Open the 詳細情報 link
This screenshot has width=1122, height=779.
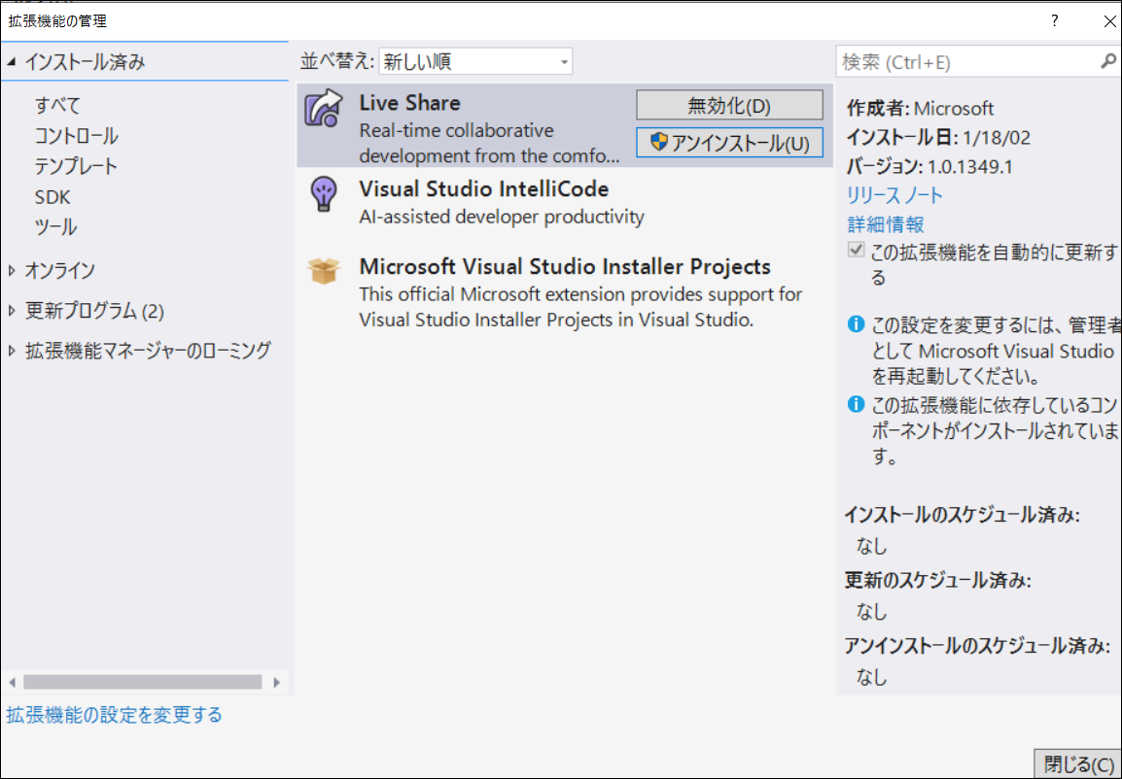[x=885, y=224]
